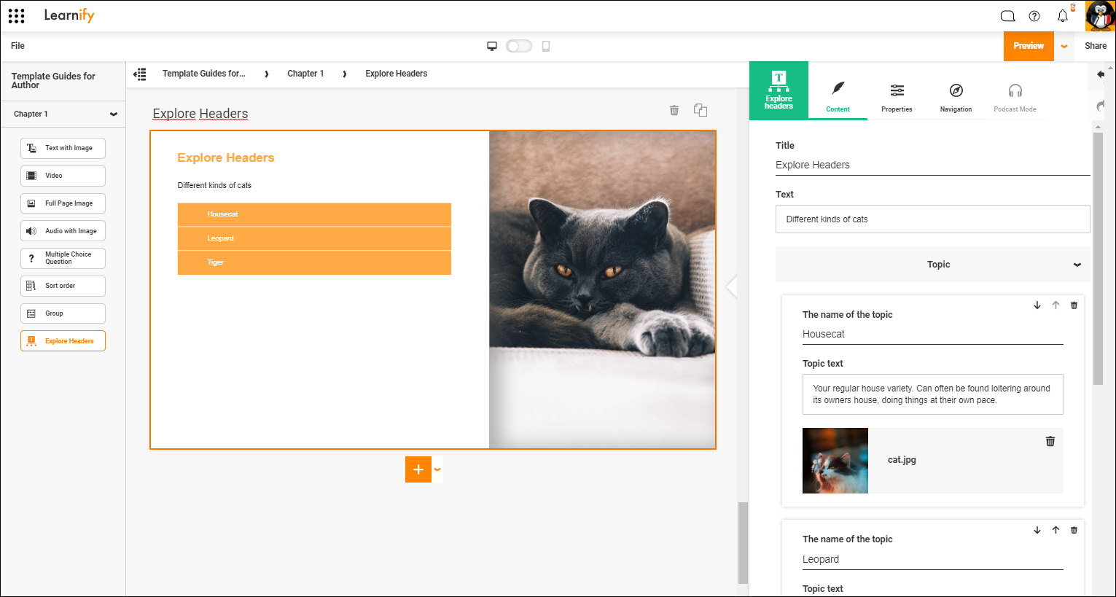Switch preview to desktop view
1116x597 pixels.
[492, 45]
